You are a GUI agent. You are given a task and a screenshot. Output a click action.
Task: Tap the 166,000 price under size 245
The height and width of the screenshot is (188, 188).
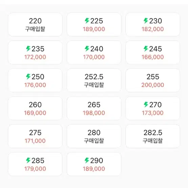click(x=153, y=57)
